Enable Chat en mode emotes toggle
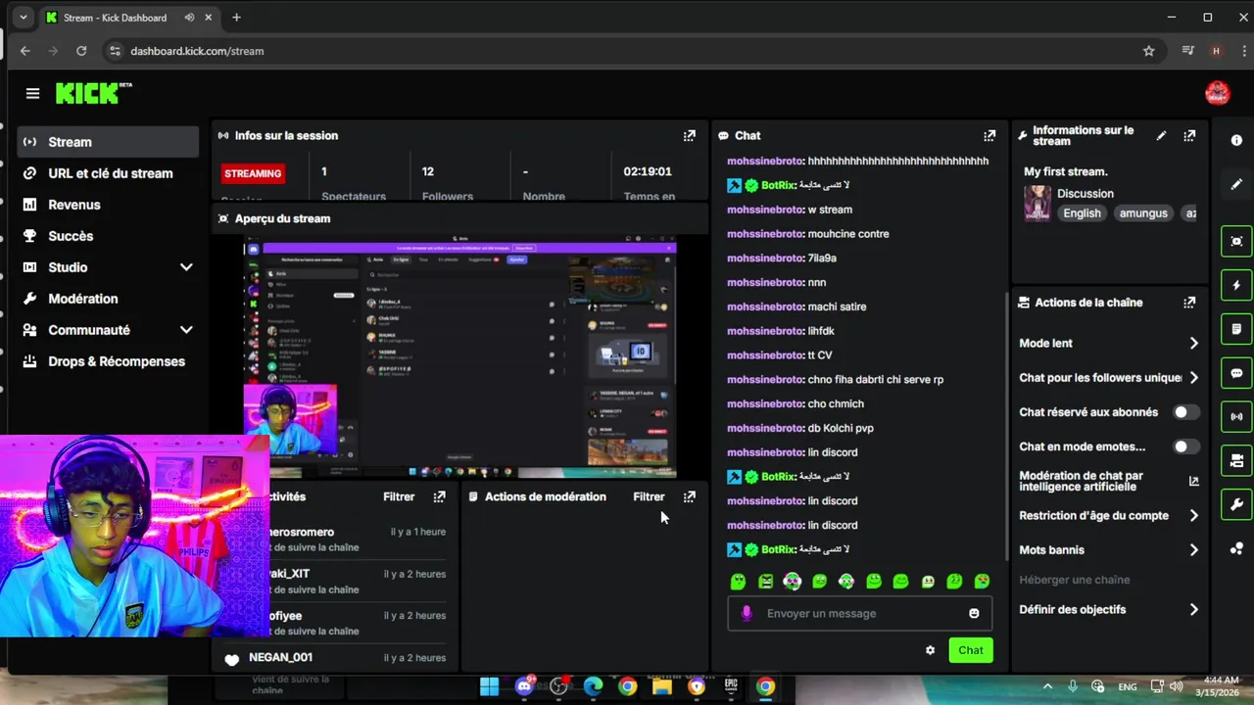 click(x=1186, y=446)
